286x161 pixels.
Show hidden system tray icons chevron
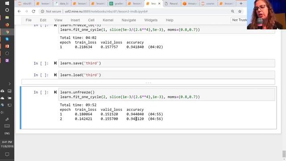pos(9,84)
